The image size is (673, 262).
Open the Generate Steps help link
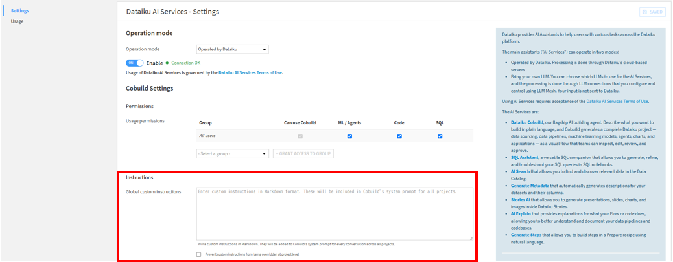point(526,235)
